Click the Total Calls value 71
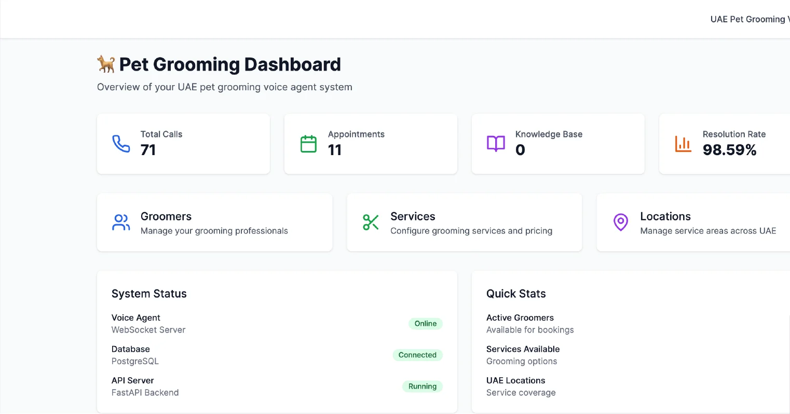 pos(148,150)
